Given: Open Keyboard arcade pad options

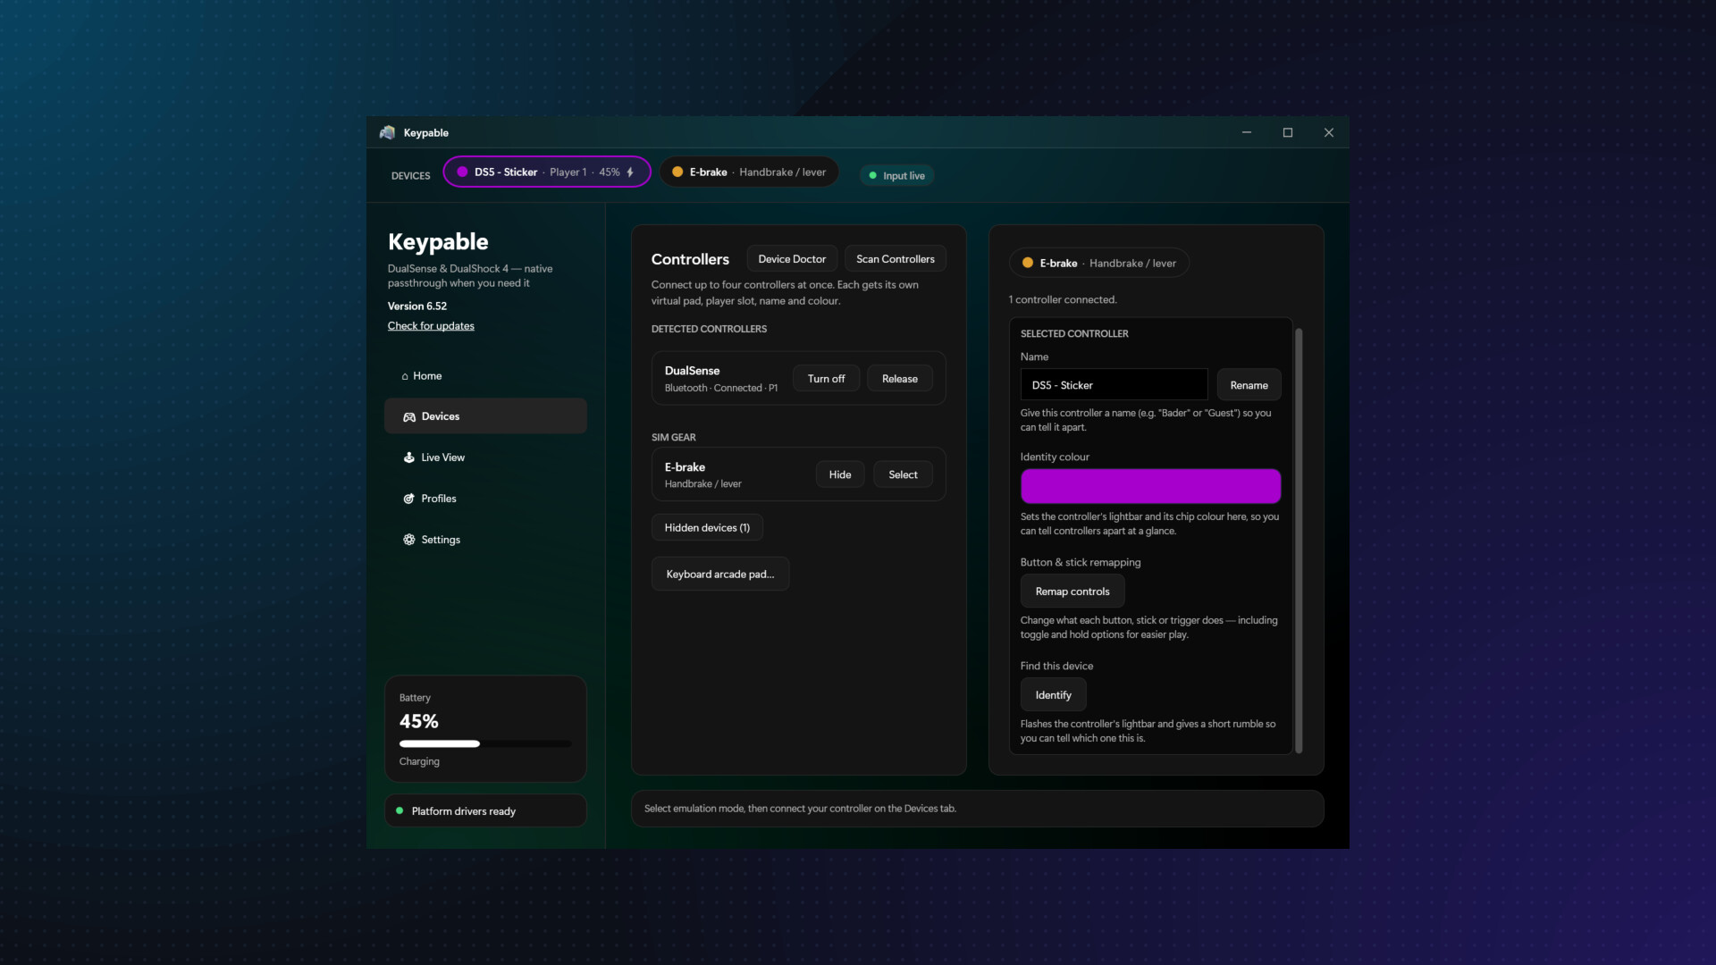Looking at the screenshot, I should click(x=720, y=575).
